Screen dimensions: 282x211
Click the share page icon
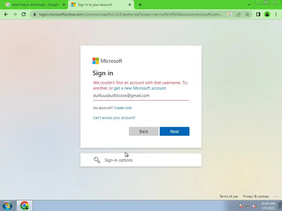[x=238, y=14]
